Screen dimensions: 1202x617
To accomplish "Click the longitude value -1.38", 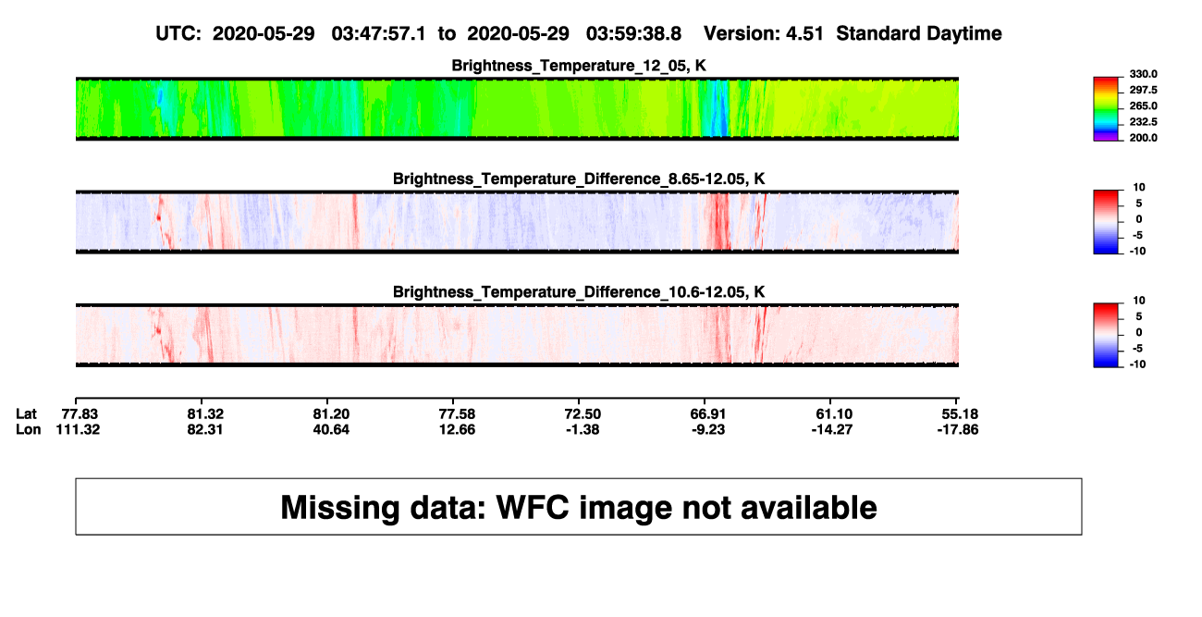I will pyautogui.click(x=583, y=429).
